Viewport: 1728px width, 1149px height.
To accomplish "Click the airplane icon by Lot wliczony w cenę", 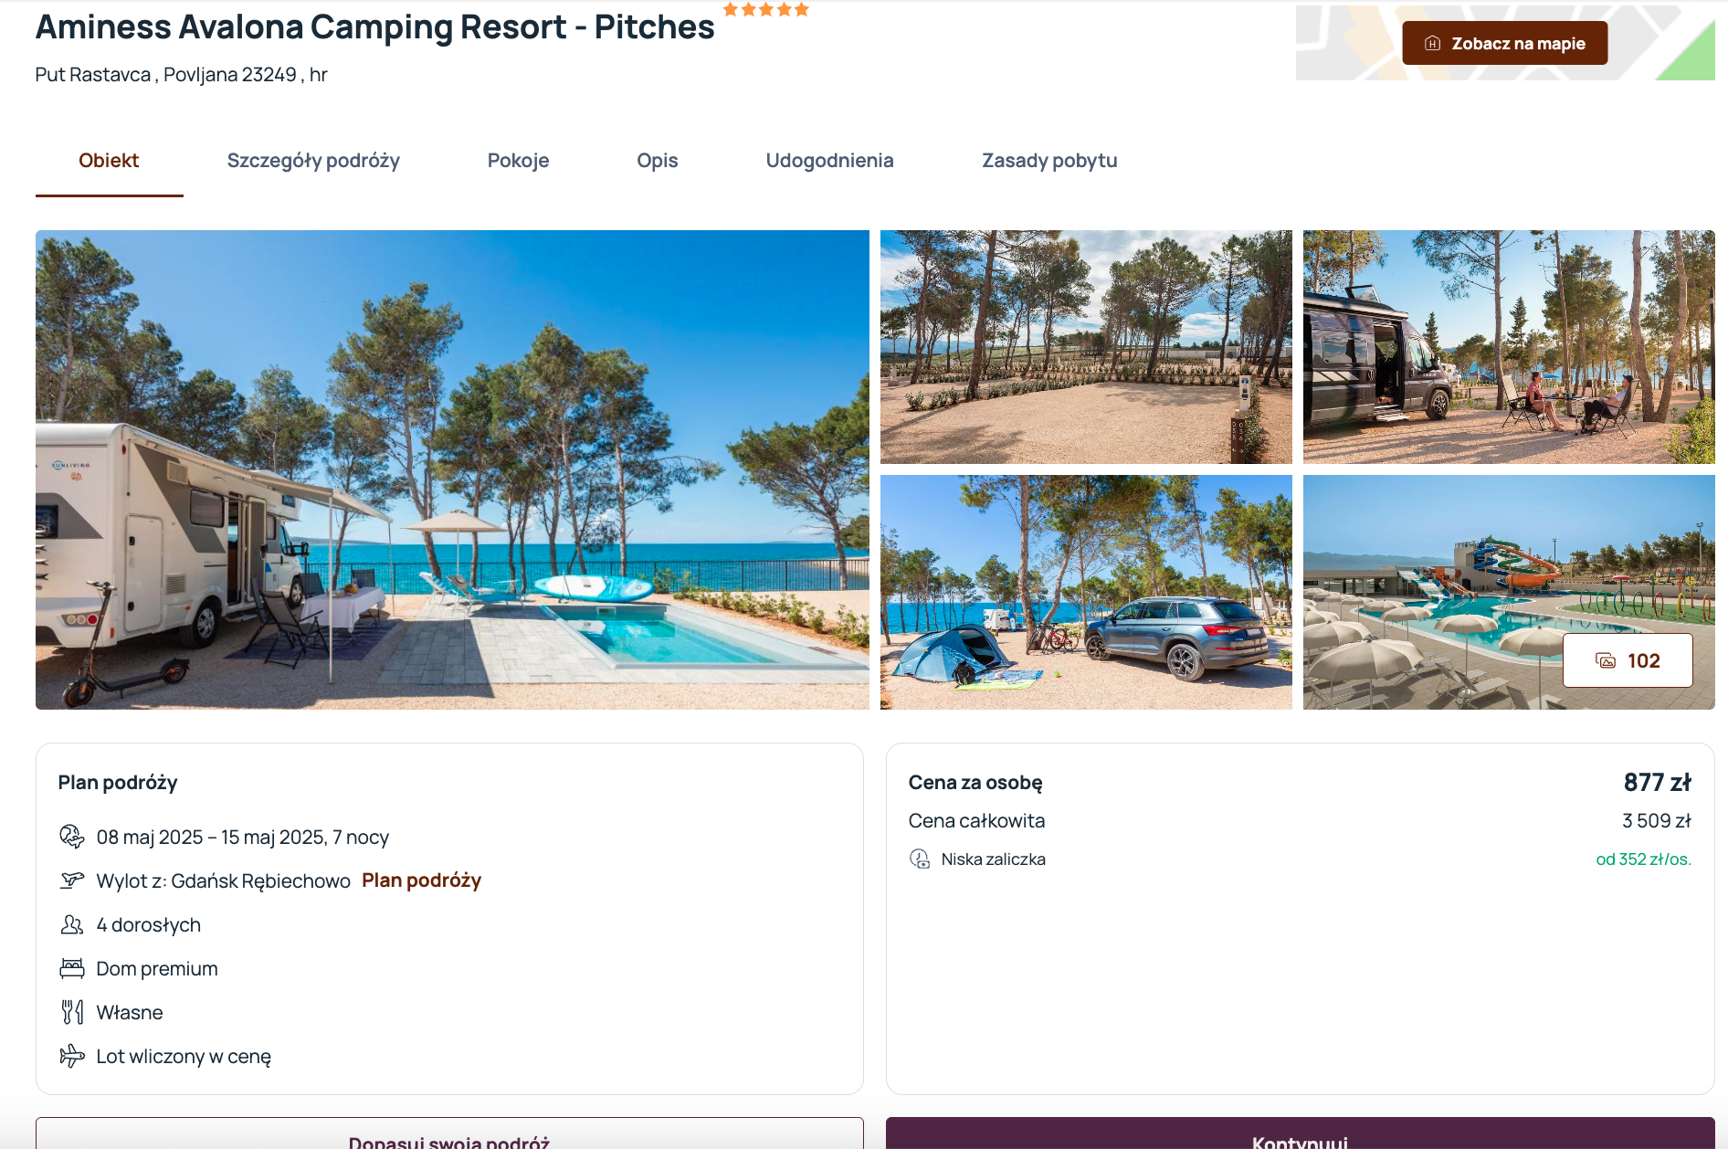I will pyautogui.click(x=72, y=1056).
